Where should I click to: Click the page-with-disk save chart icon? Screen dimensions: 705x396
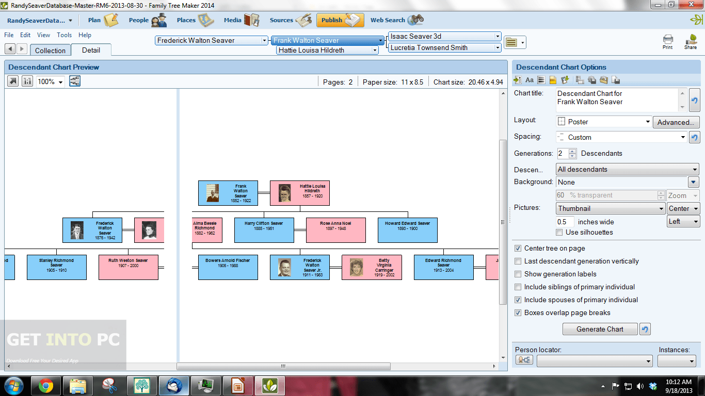[x=615, y=80]
